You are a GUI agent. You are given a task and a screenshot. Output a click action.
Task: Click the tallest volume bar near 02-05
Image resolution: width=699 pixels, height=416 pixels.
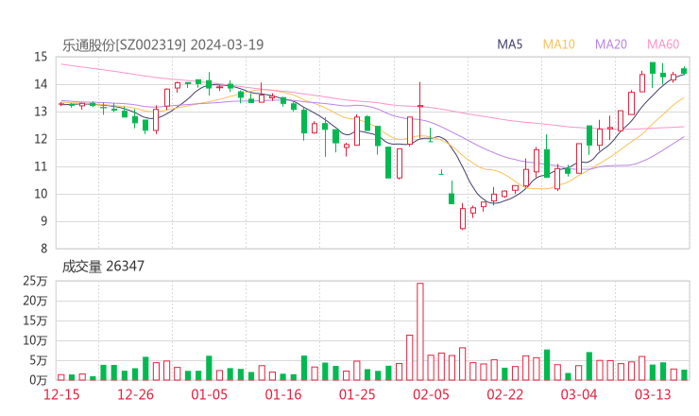[x=420, y=332]
